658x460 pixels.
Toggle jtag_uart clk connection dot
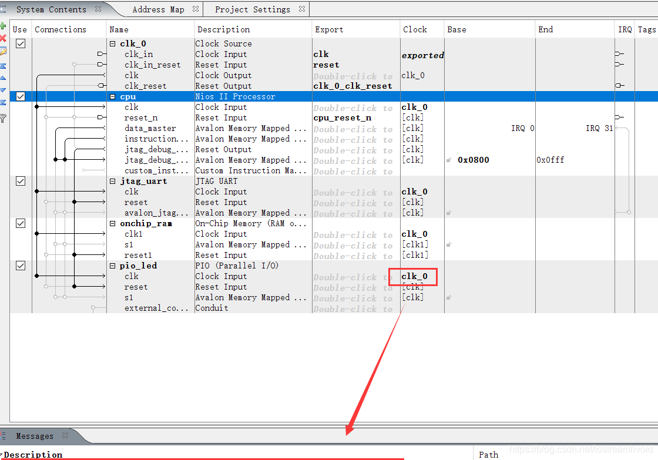click(37, 192)
